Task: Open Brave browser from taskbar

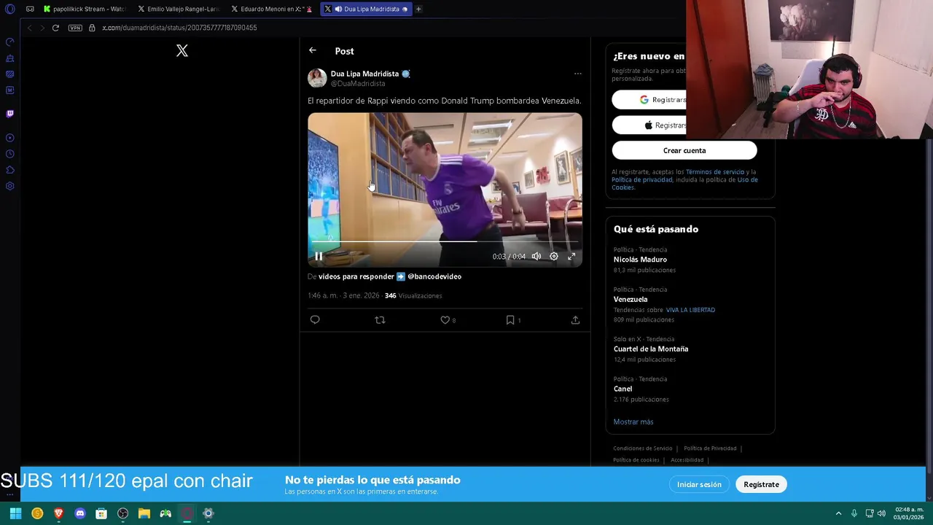Action: click(x=58, y=513)
